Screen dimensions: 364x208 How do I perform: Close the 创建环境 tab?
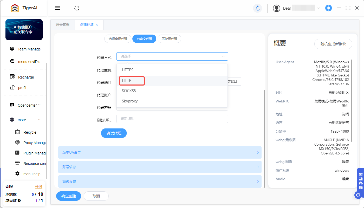(97, 25)
